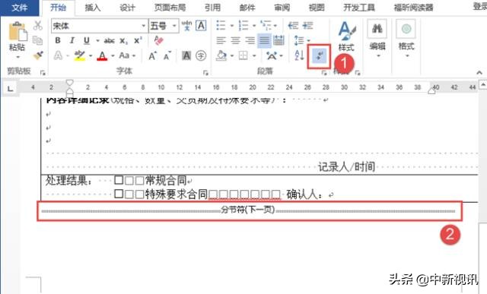
Task: Switch to the Review (审阅) tab
Action: coord(282,8)
